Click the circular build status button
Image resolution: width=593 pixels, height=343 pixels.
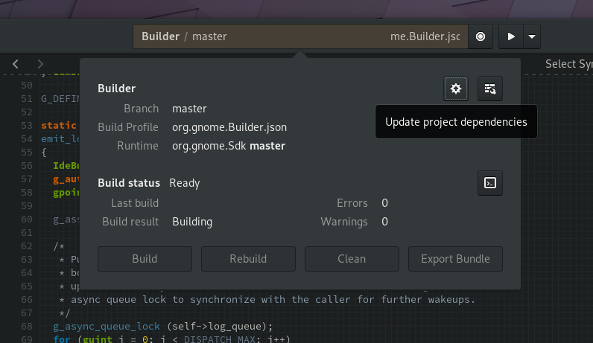tap(481, 36)
